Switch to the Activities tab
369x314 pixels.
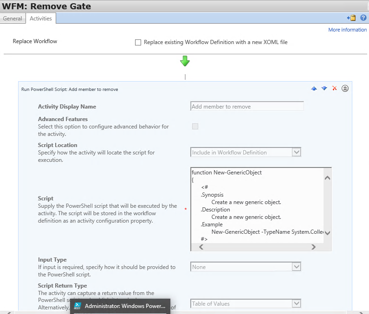[x=41, y=19]
